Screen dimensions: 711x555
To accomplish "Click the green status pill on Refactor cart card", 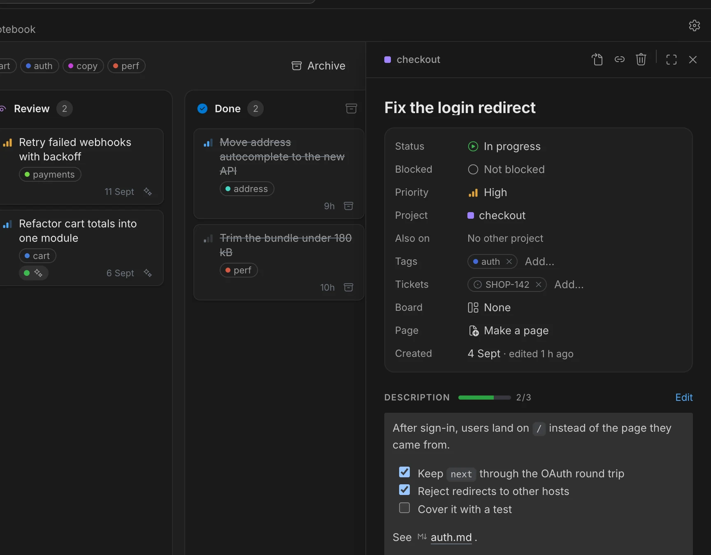I will tap(34, 273).
